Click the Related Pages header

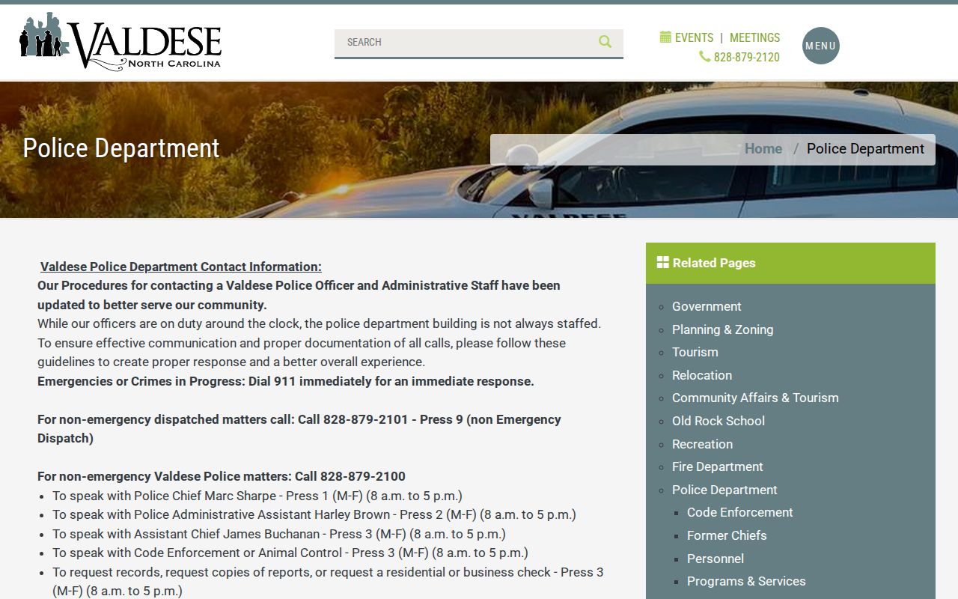(790, 263)
